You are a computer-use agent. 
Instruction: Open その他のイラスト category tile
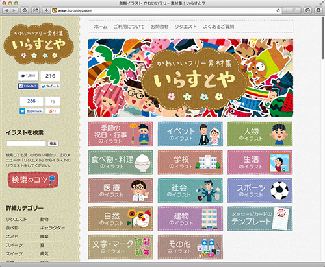coord(190,247)
